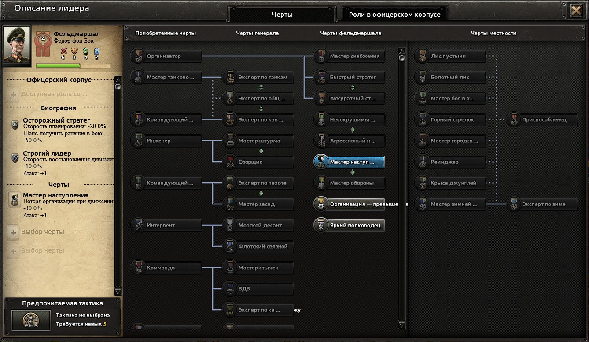Select the Эксперт по общ... trait
589x342 pixels.
click(258, 98)
